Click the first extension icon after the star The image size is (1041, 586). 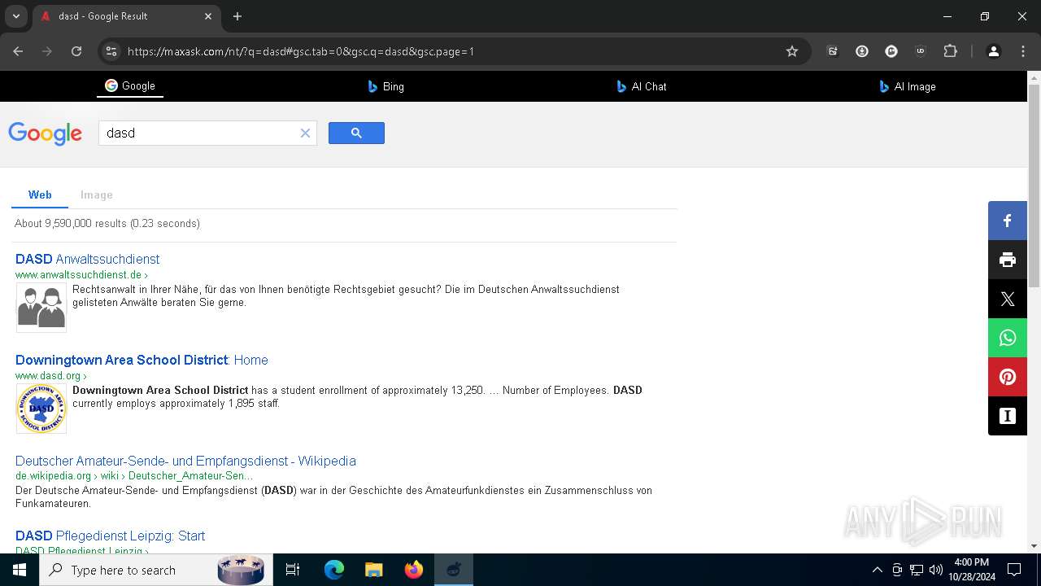[833, 51]
